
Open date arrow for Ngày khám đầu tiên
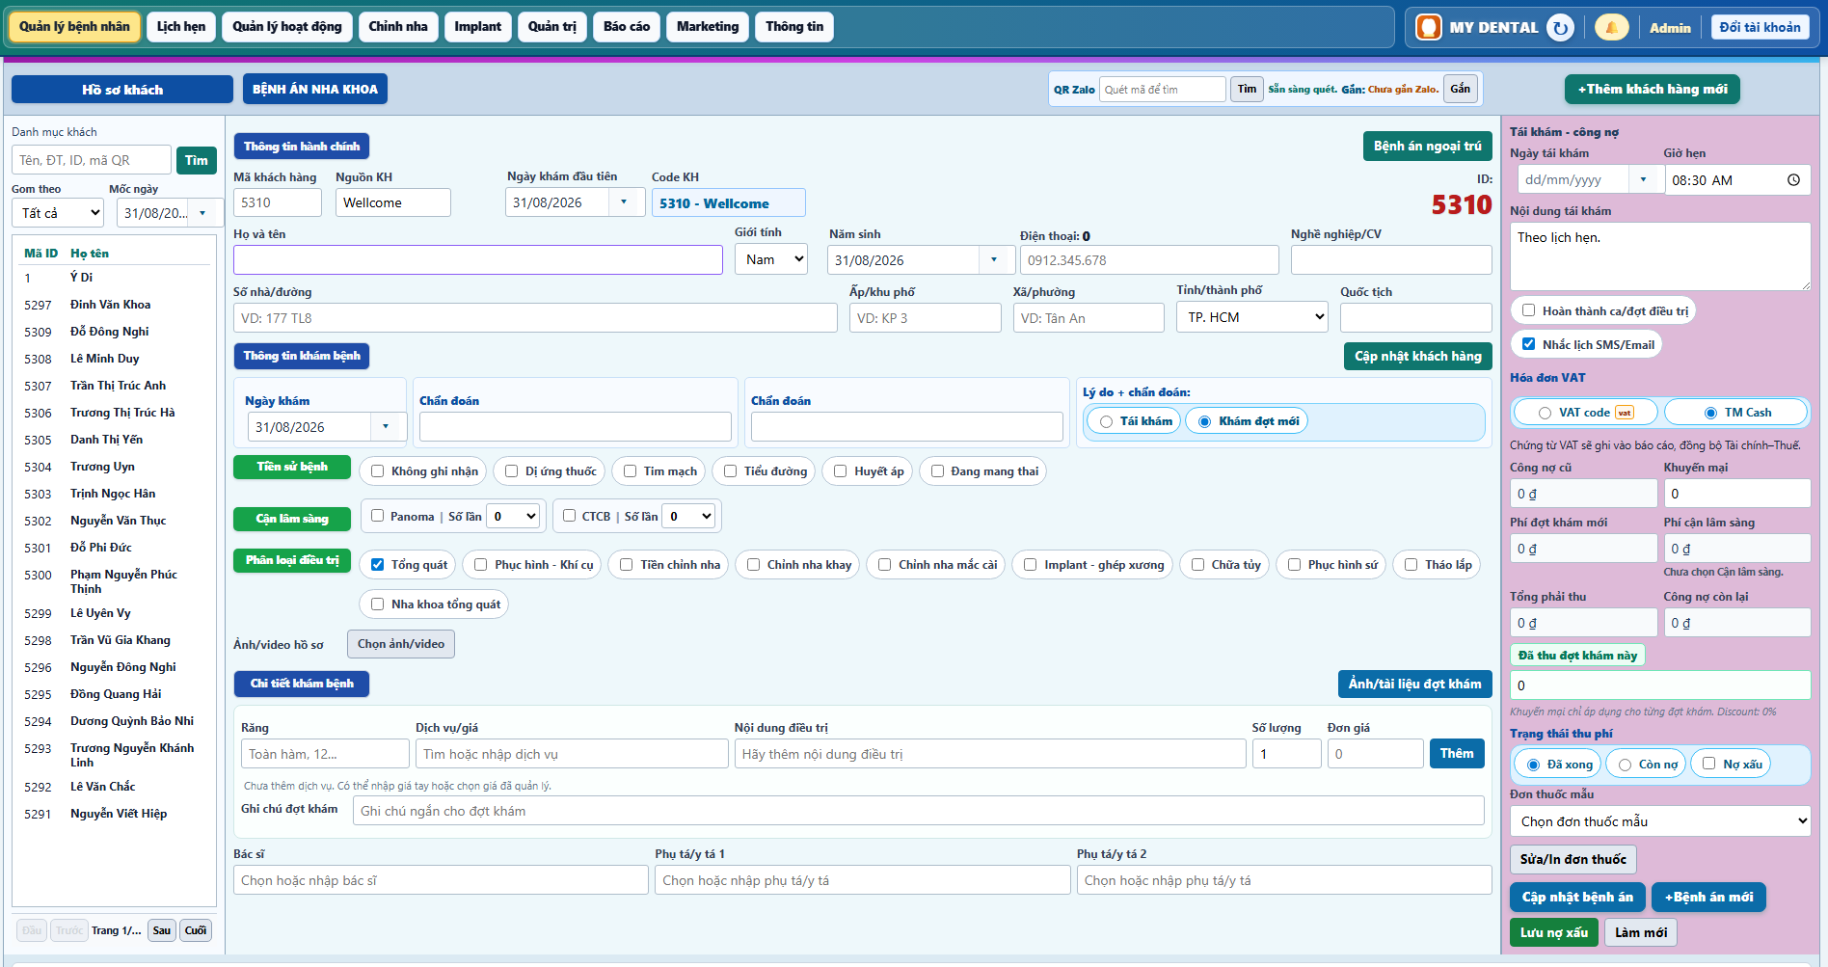tap(624, 201)
